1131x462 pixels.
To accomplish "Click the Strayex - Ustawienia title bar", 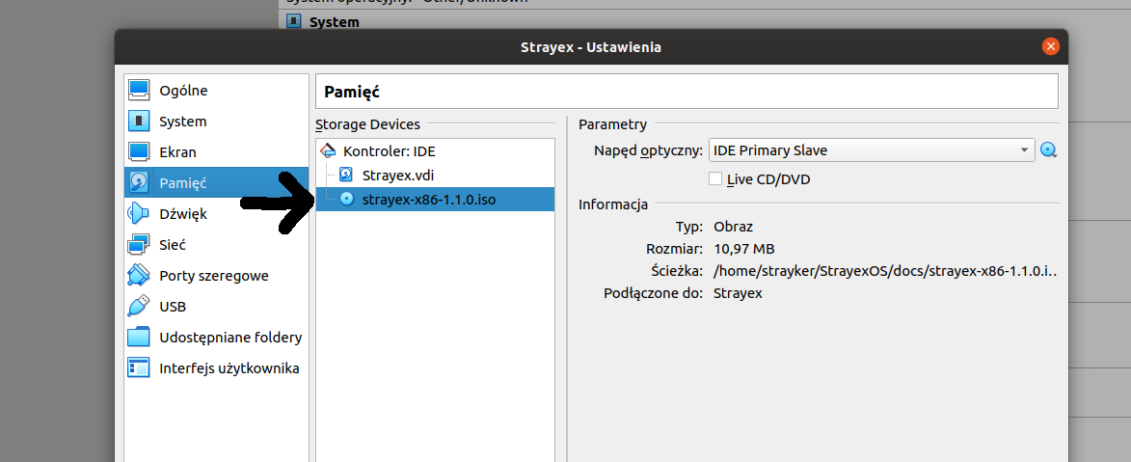I will (590, 46).
